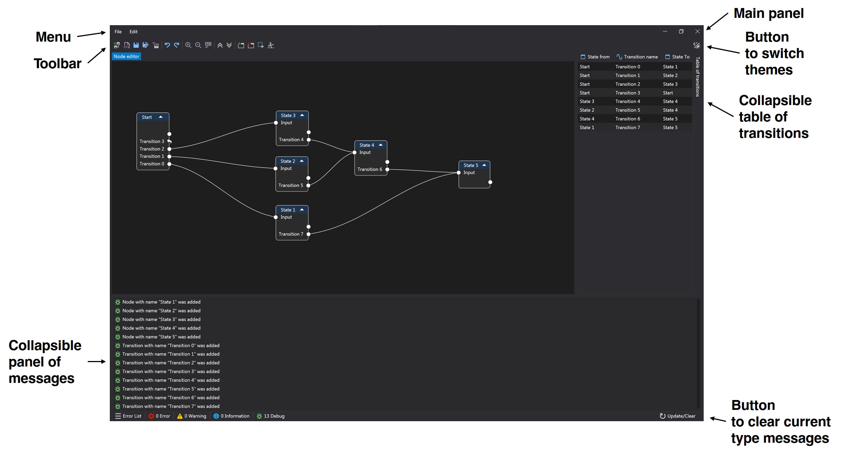Screen dimensions: 862x454
Task: Open the File menu
Action: 118,32
